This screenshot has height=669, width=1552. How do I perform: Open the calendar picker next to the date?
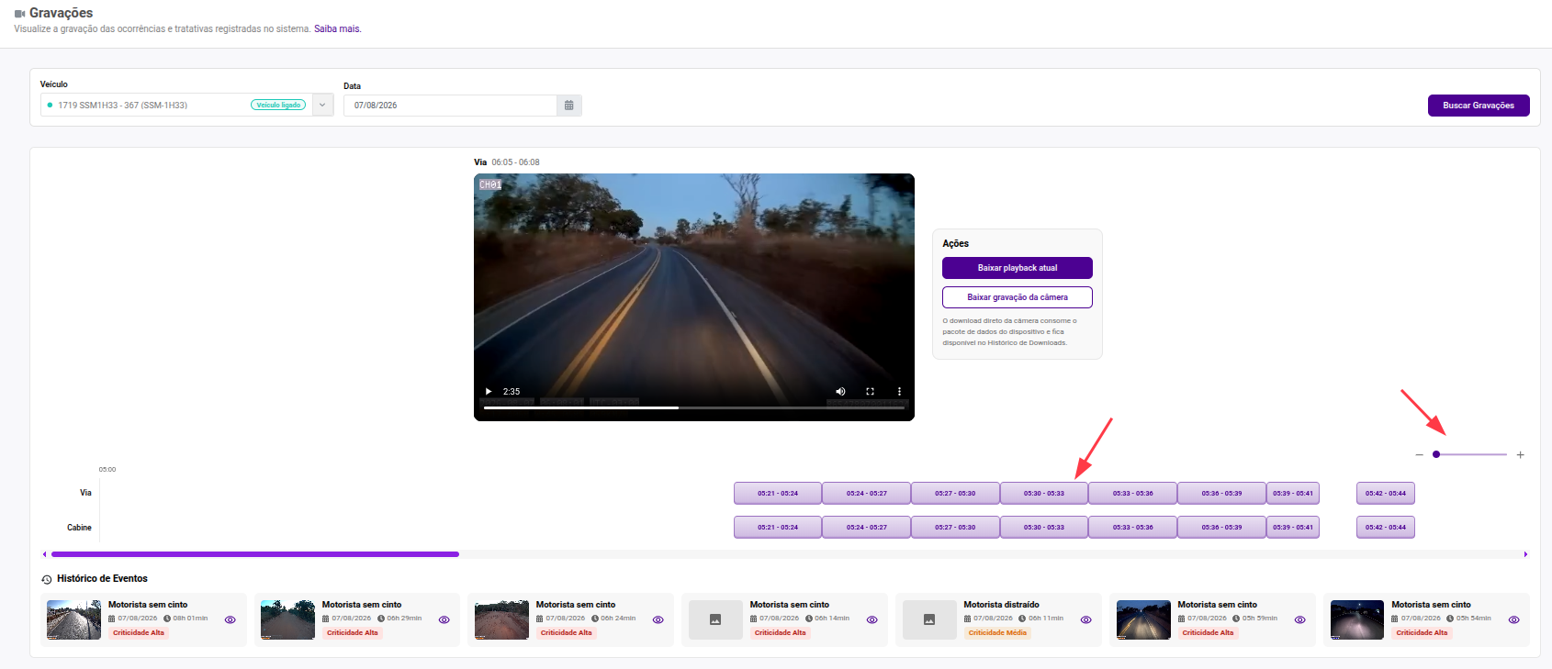[x=569, y=106]
